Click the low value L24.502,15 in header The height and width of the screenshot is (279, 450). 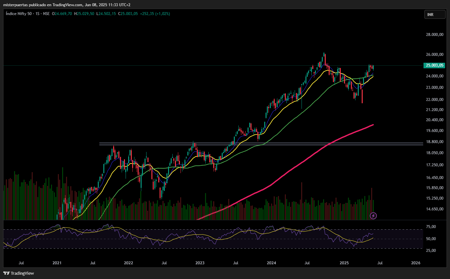tap(106, 14)
